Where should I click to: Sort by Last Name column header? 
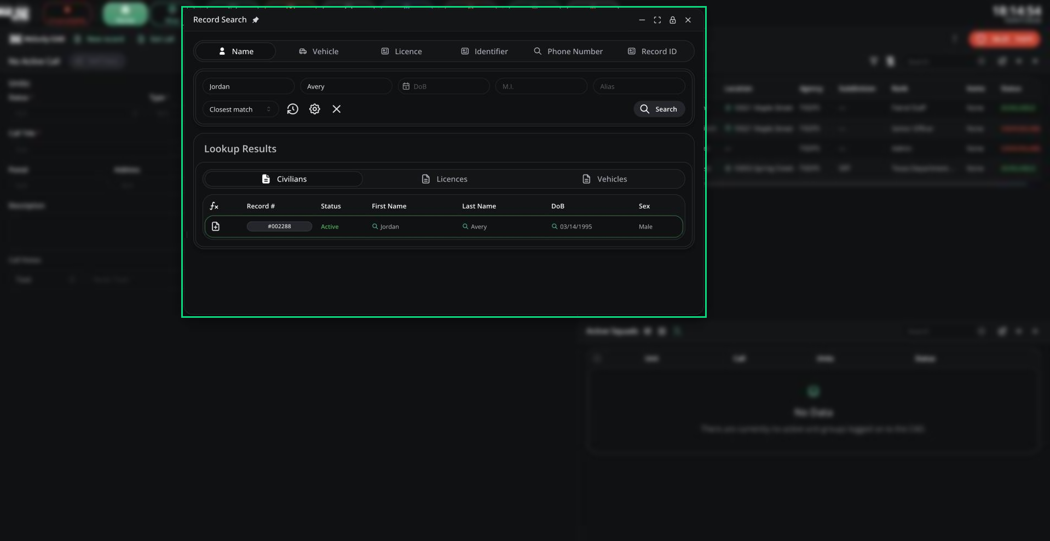(x=479, y=206)
